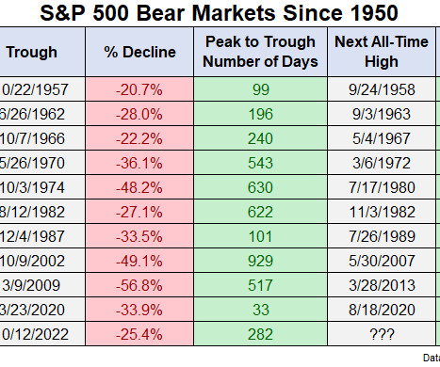
Task: Select the 8/18/2020 date cell
Action: (x=382, y=310)
